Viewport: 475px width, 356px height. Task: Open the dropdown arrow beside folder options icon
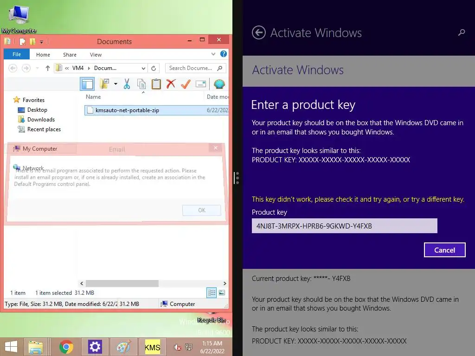click(116, 84)
